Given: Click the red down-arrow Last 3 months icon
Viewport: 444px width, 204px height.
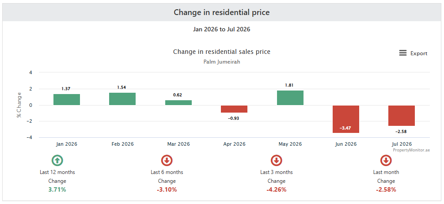Looking at the screenshot, I should [x=277, y=160].
